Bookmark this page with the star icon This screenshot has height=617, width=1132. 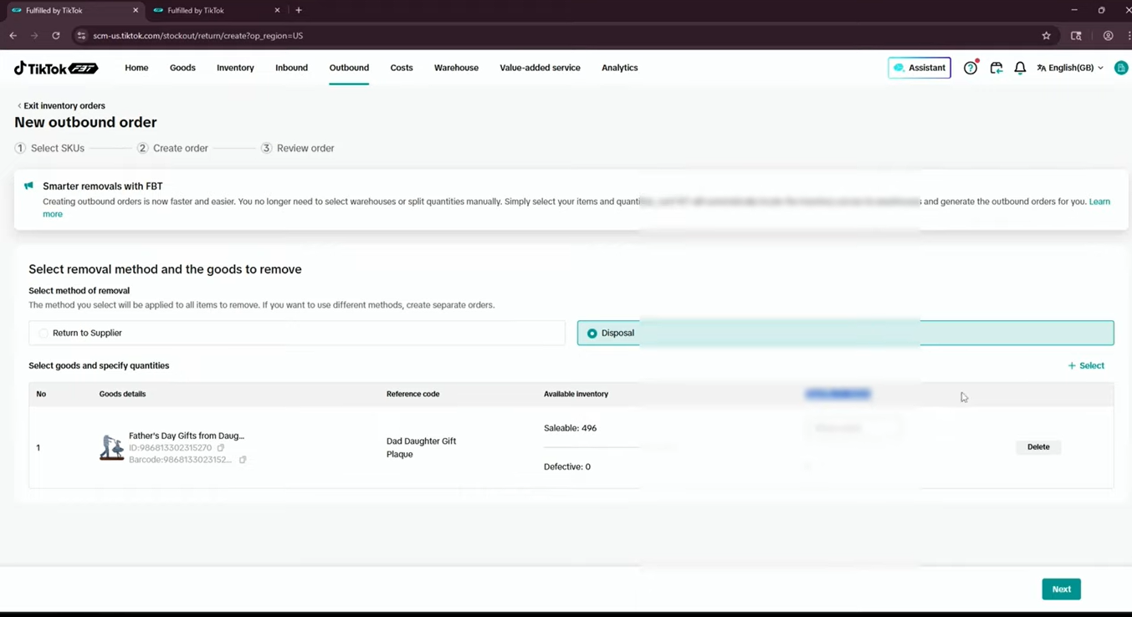pyautogui.click(x=1046, y=36)
